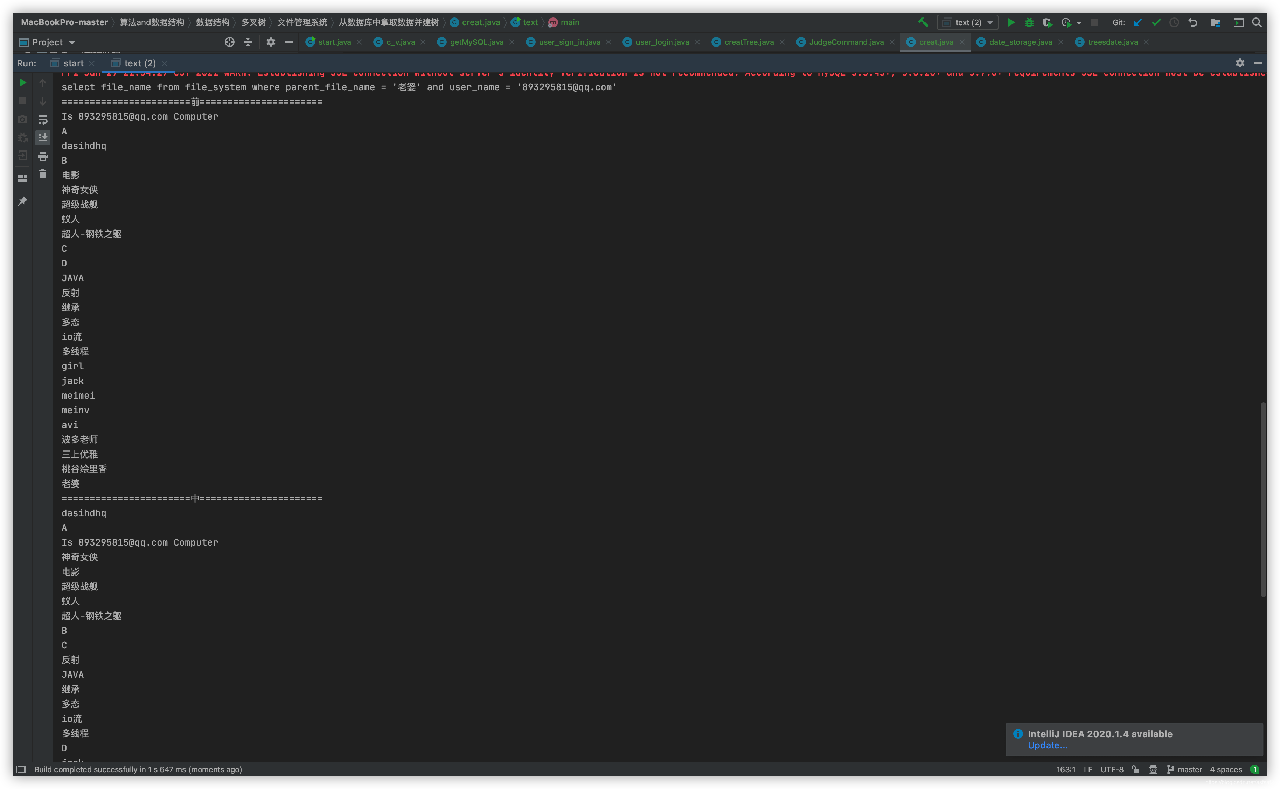
Task: Clear console output with trash icon
Action: click(43, 174)
